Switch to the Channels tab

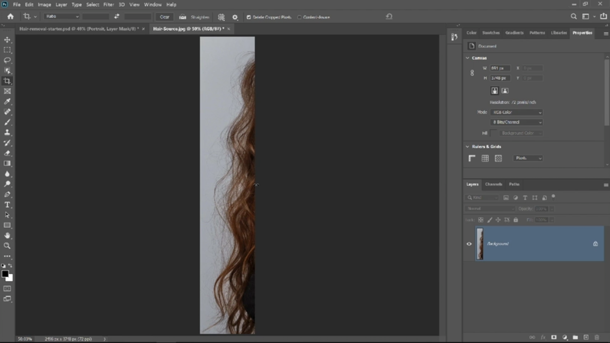493,184
